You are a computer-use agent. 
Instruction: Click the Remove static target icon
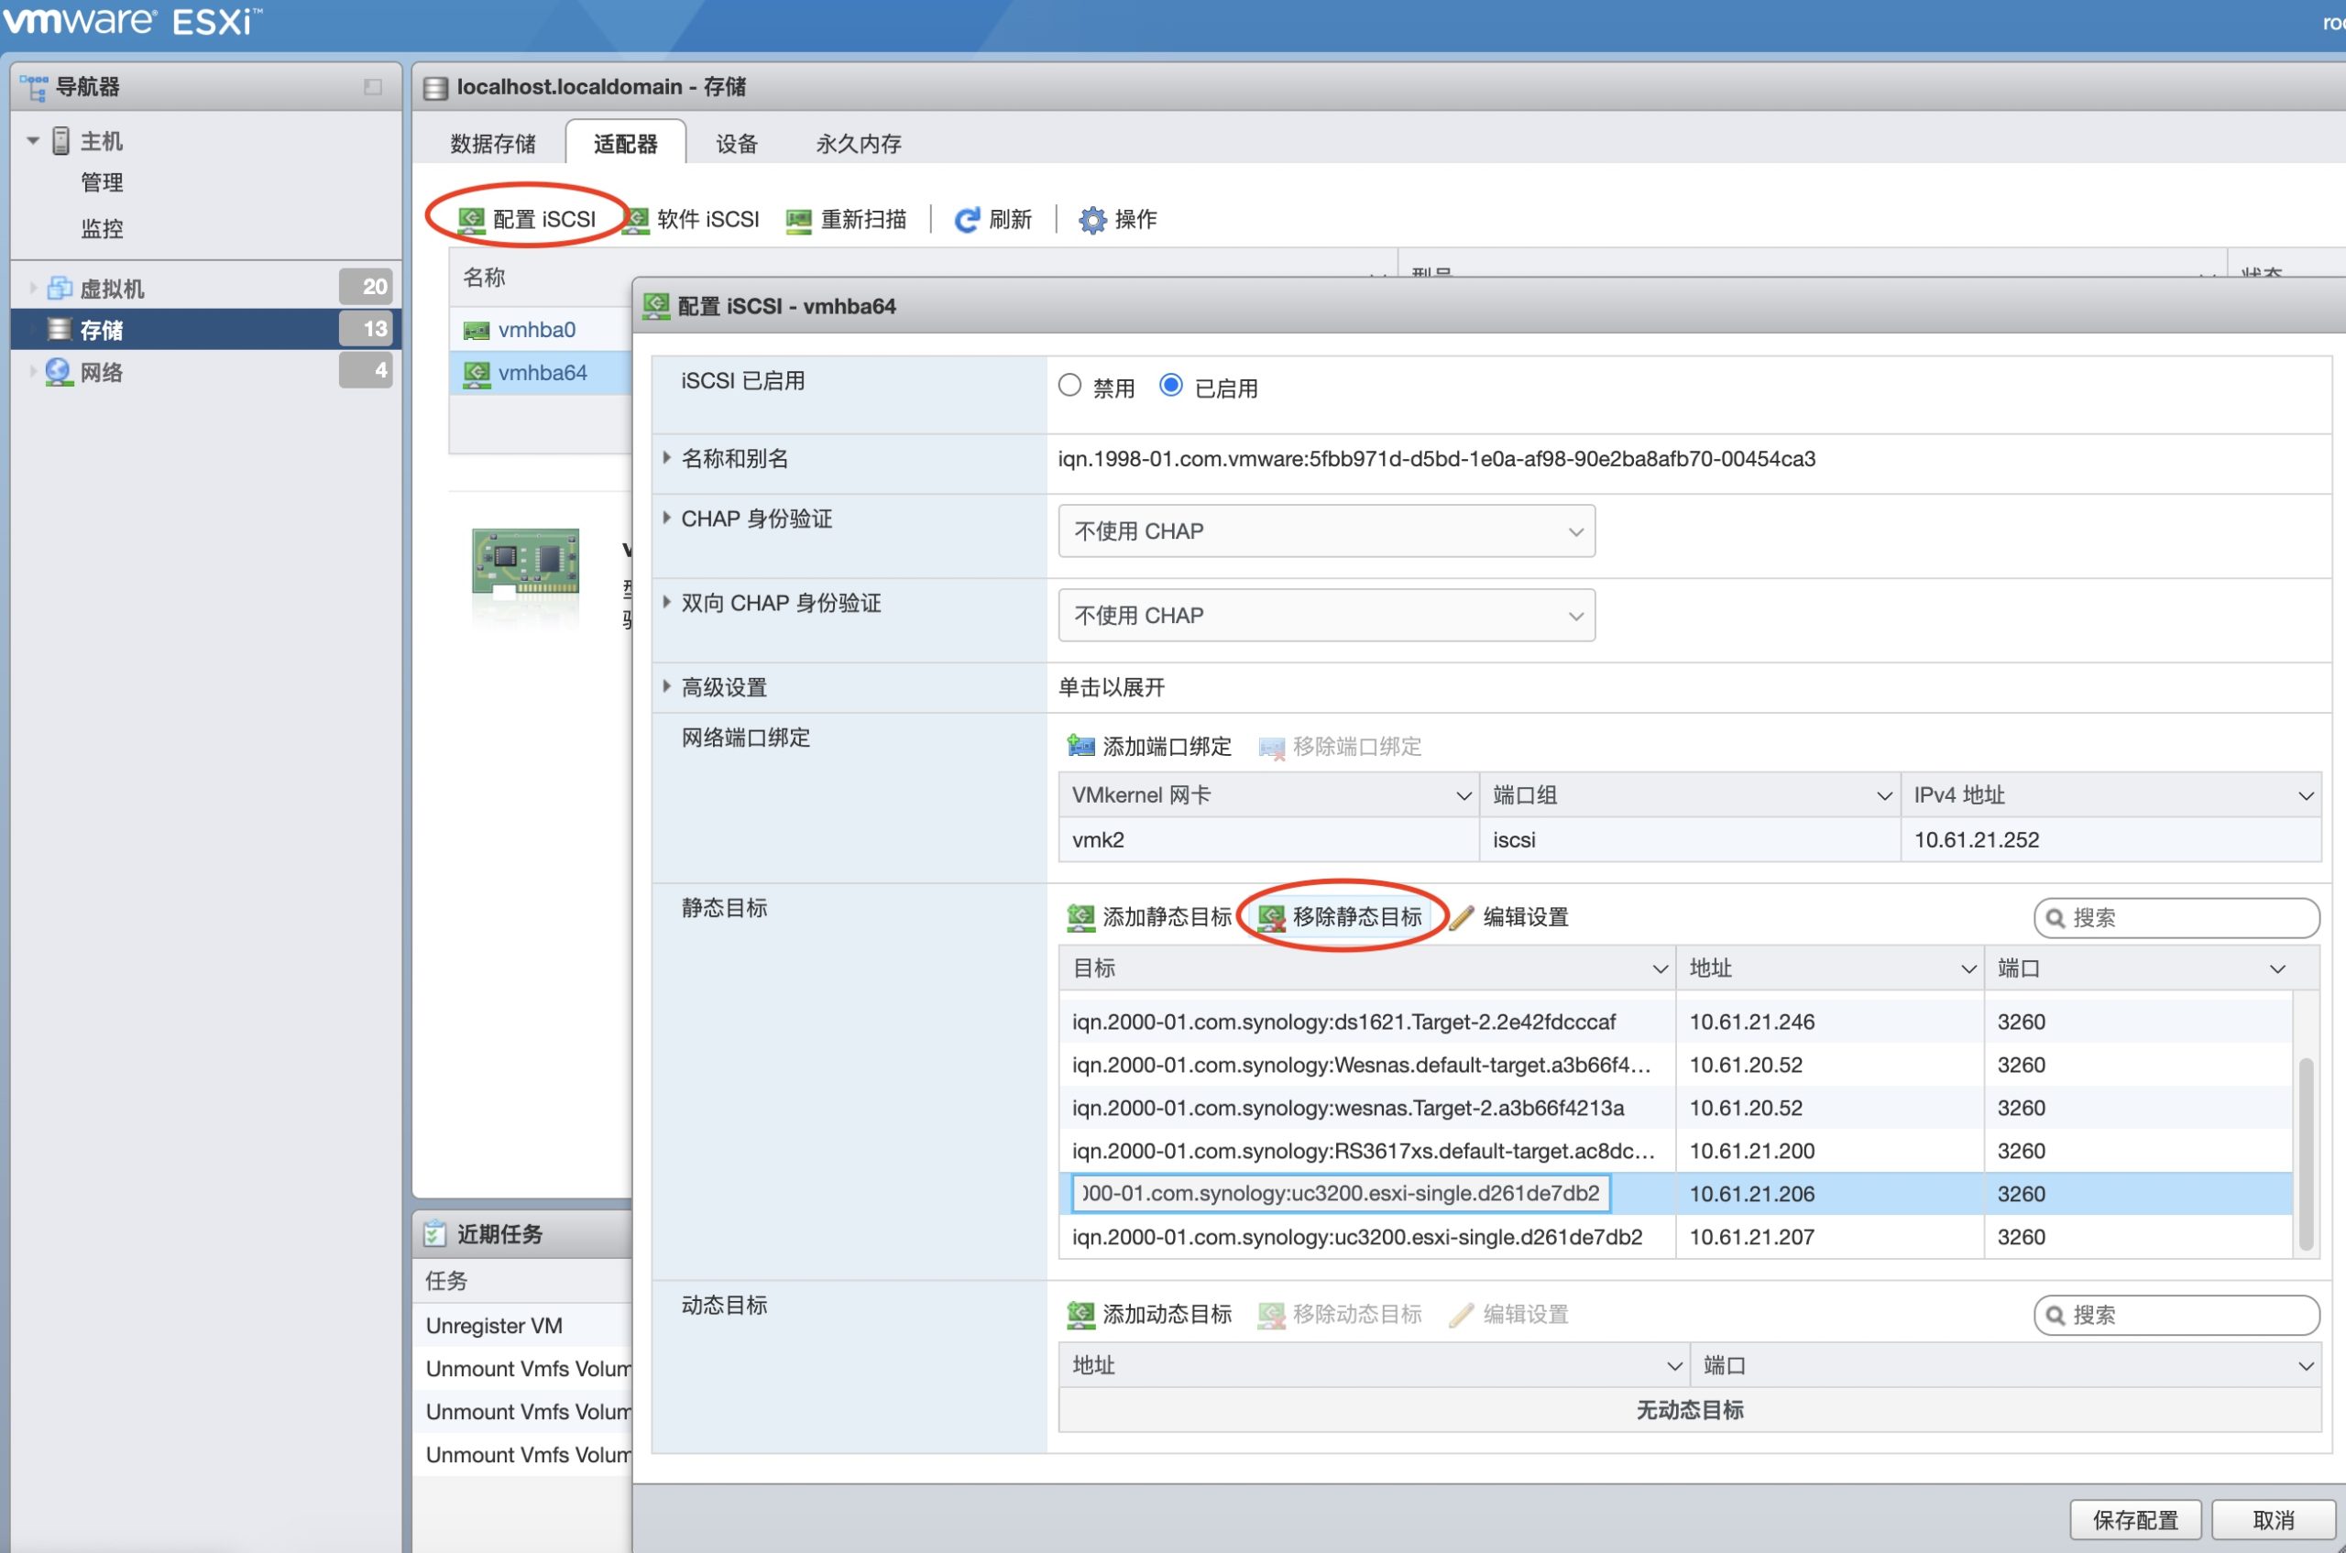(1271, 917)
